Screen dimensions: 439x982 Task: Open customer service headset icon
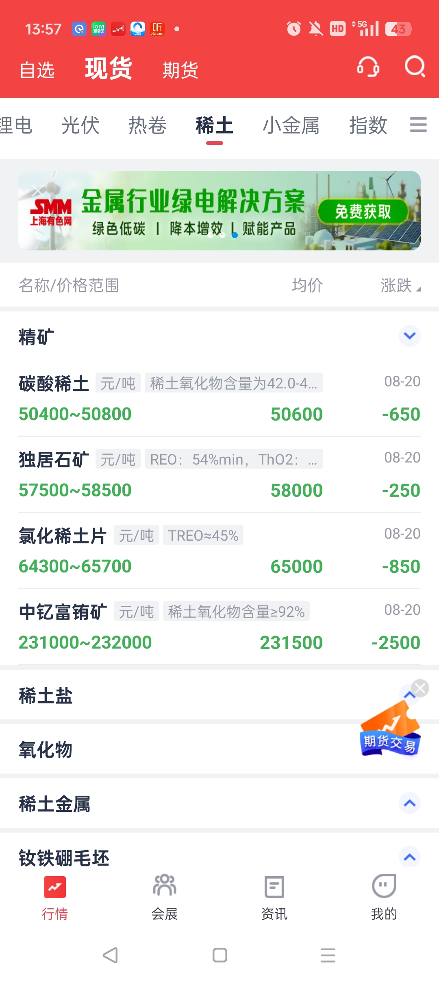pyautogui.click(x=368, y=67)
